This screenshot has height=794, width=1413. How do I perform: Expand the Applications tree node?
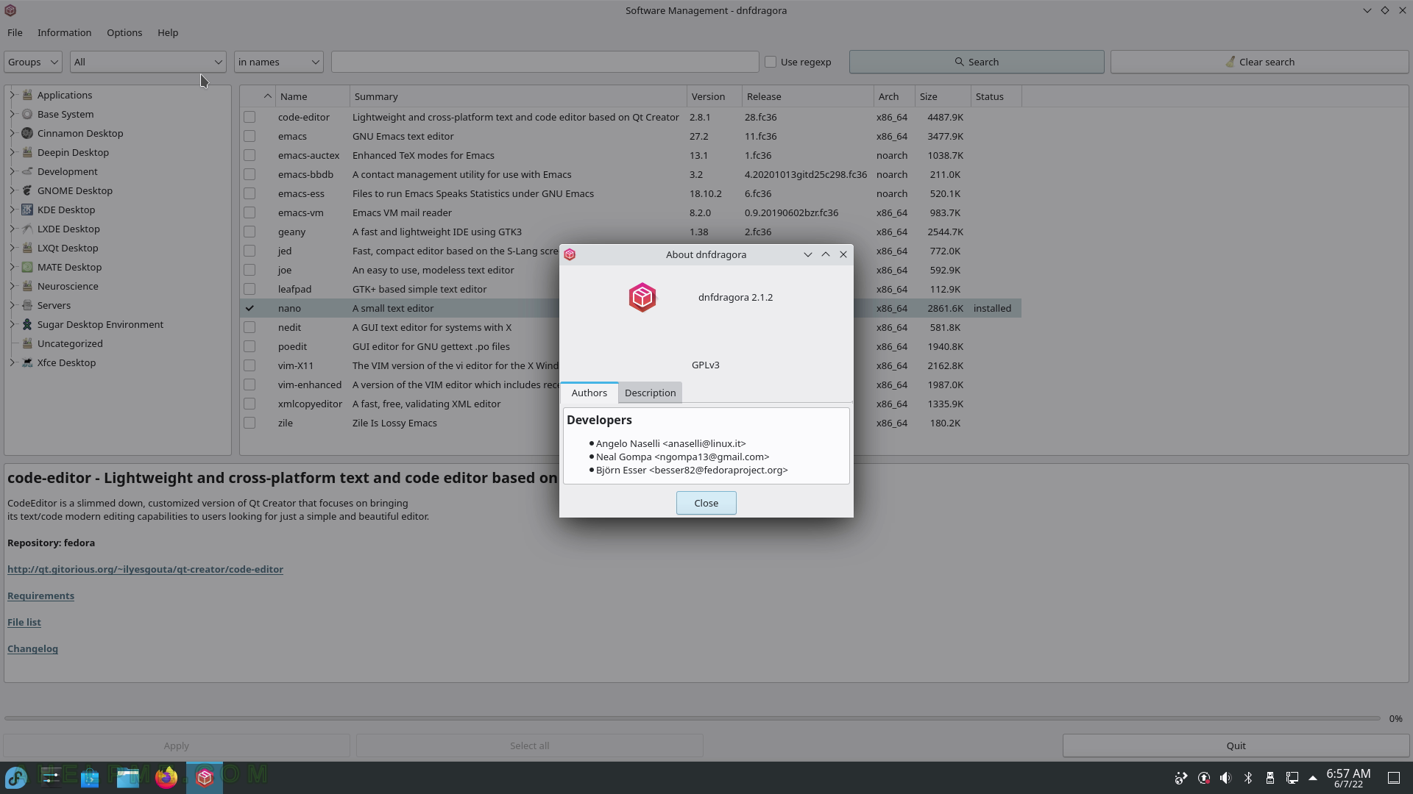coord(12,95)
